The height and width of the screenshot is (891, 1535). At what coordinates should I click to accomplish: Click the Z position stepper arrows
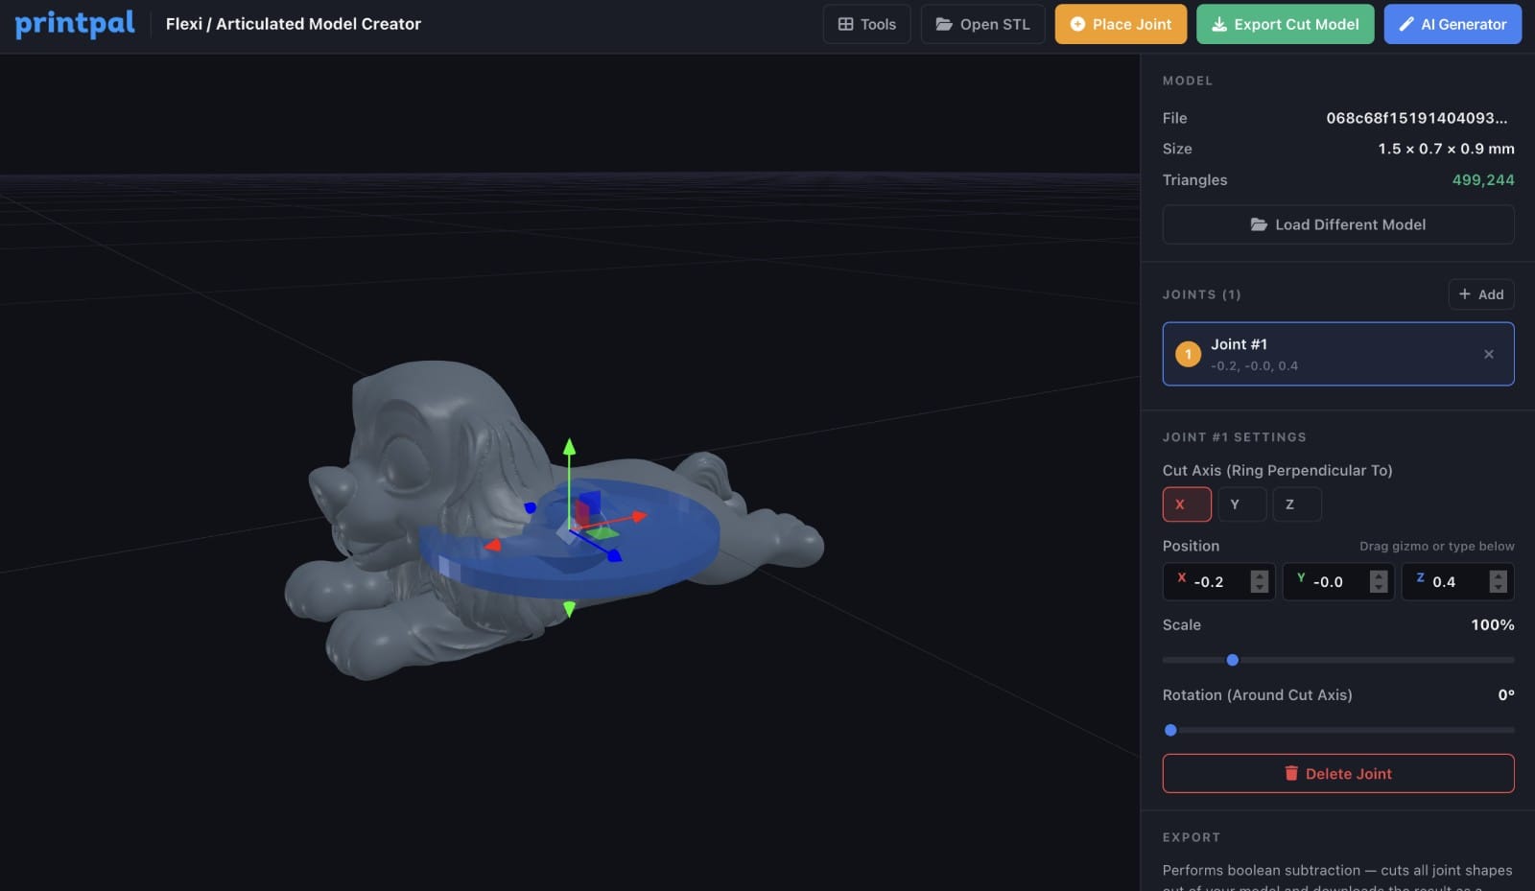[1497, 582]
